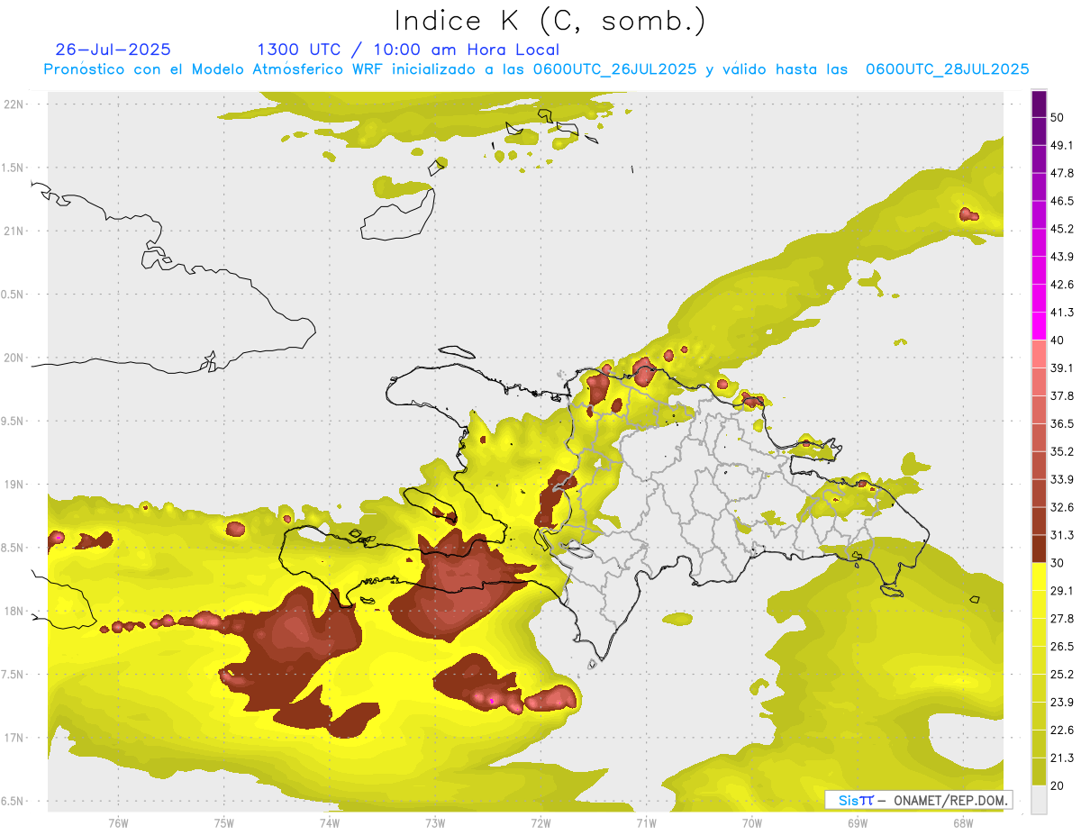The width and height of the screenshot is (1081, 835).
Task: Click the 76W longitude label
Action: point(118,823)
